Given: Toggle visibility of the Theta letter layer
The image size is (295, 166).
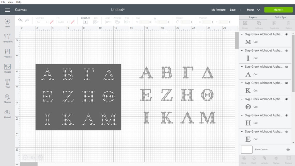Looking at the screenshot, I should pos(286,99).
